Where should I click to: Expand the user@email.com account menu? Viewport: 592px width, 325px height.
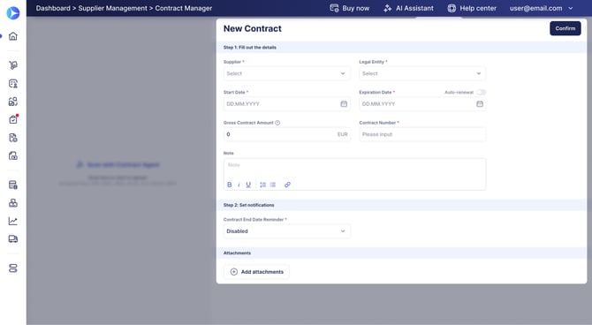pyautogui.click(x=542, y=8)
